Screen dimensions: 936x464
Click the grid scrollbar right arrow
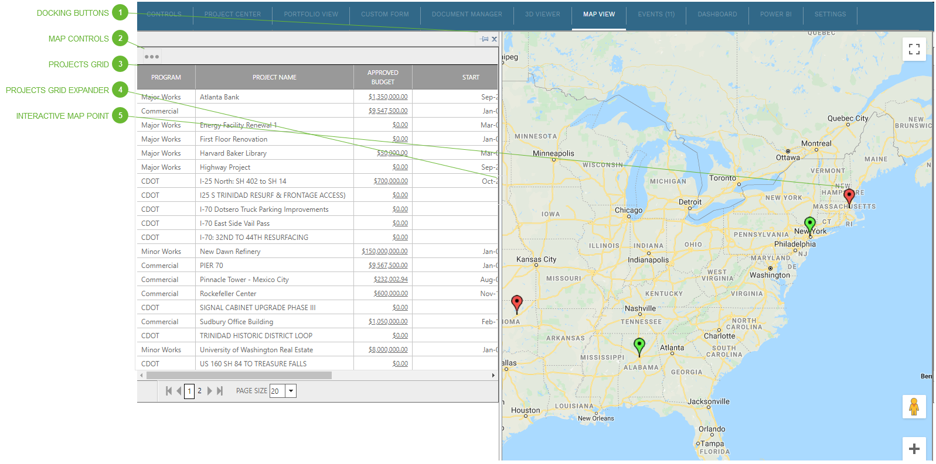[x=493, y=376]
